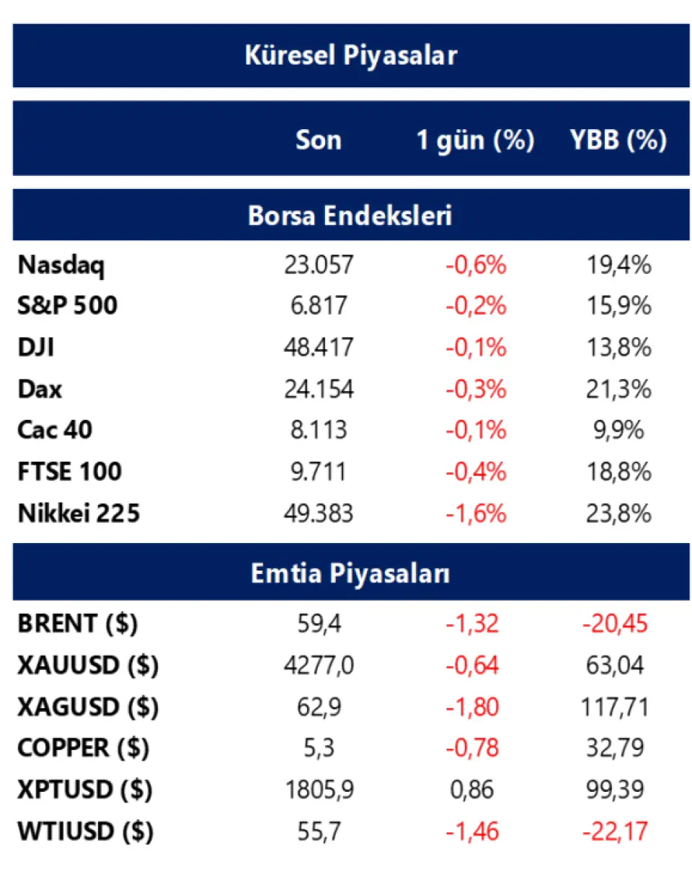
Task: Click the Emtia Piyasaları section header
Action: (x=350, y=574)
